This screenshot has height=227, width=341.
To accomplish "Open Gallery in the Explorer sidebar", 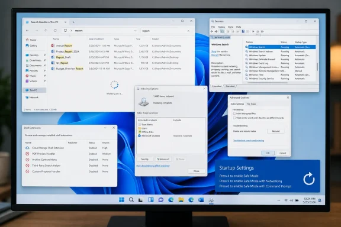I will coord(31,46).
